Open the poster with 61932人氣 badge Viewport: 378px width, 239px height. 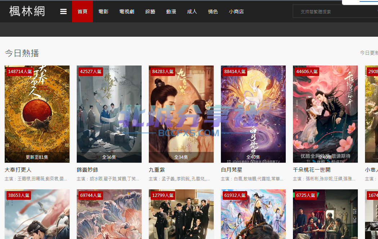[x=253, y=214]
